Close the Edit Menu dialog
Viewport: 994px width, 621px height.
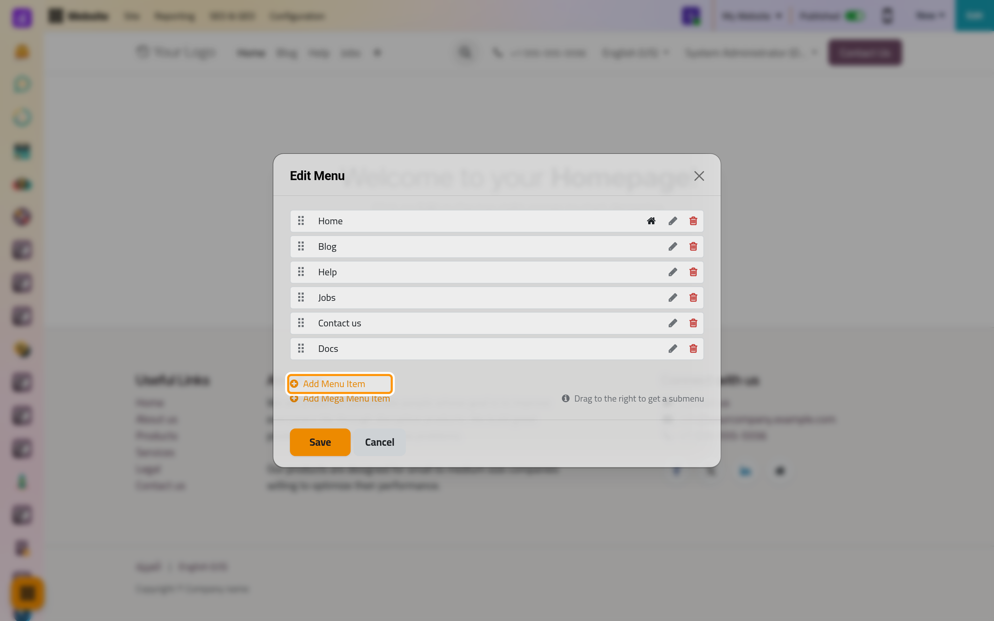[699, 176]
